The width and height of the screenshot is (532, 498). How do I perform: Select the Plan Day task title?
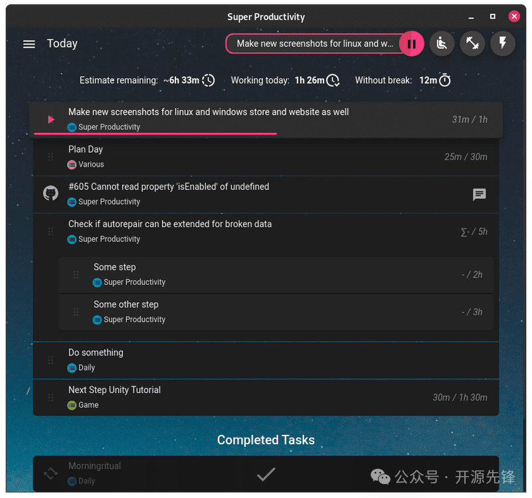[x=86, y=149]
